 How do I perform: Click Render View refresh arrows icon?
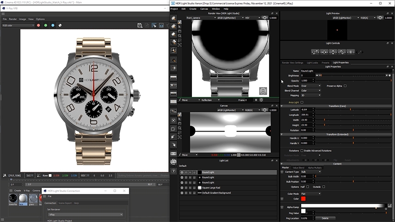261,100
